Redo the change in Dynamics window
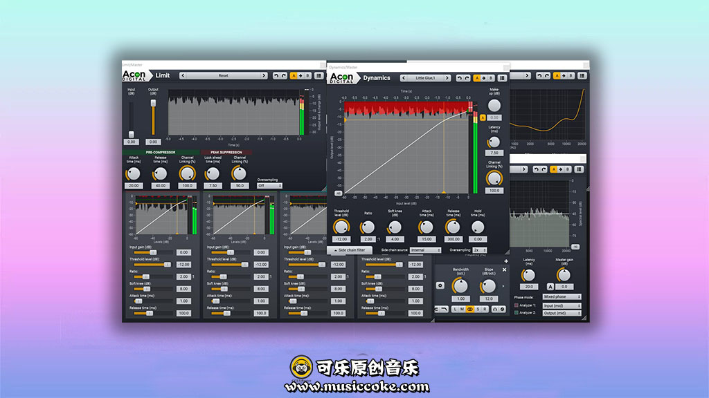This screenshot has height=398, width=709. click(x=467, y=78)
